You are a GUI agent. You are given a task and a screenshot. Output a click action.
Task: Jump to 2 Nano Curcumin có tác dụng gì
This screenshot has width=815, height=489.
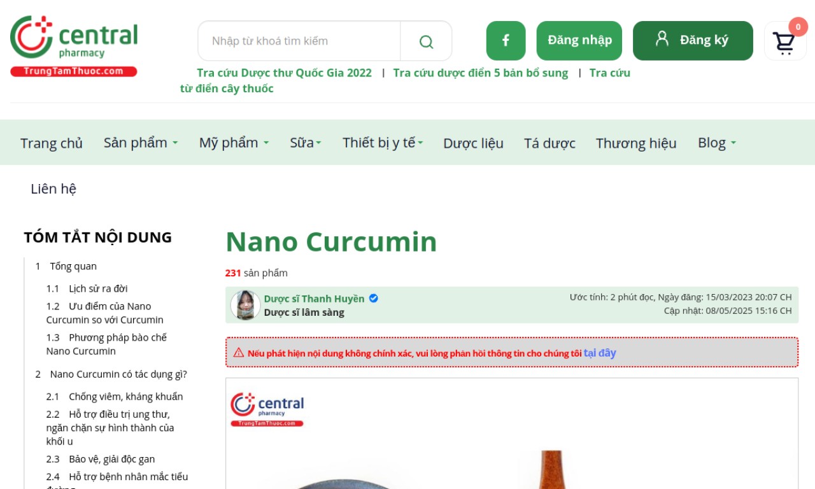tap(111, 374)
